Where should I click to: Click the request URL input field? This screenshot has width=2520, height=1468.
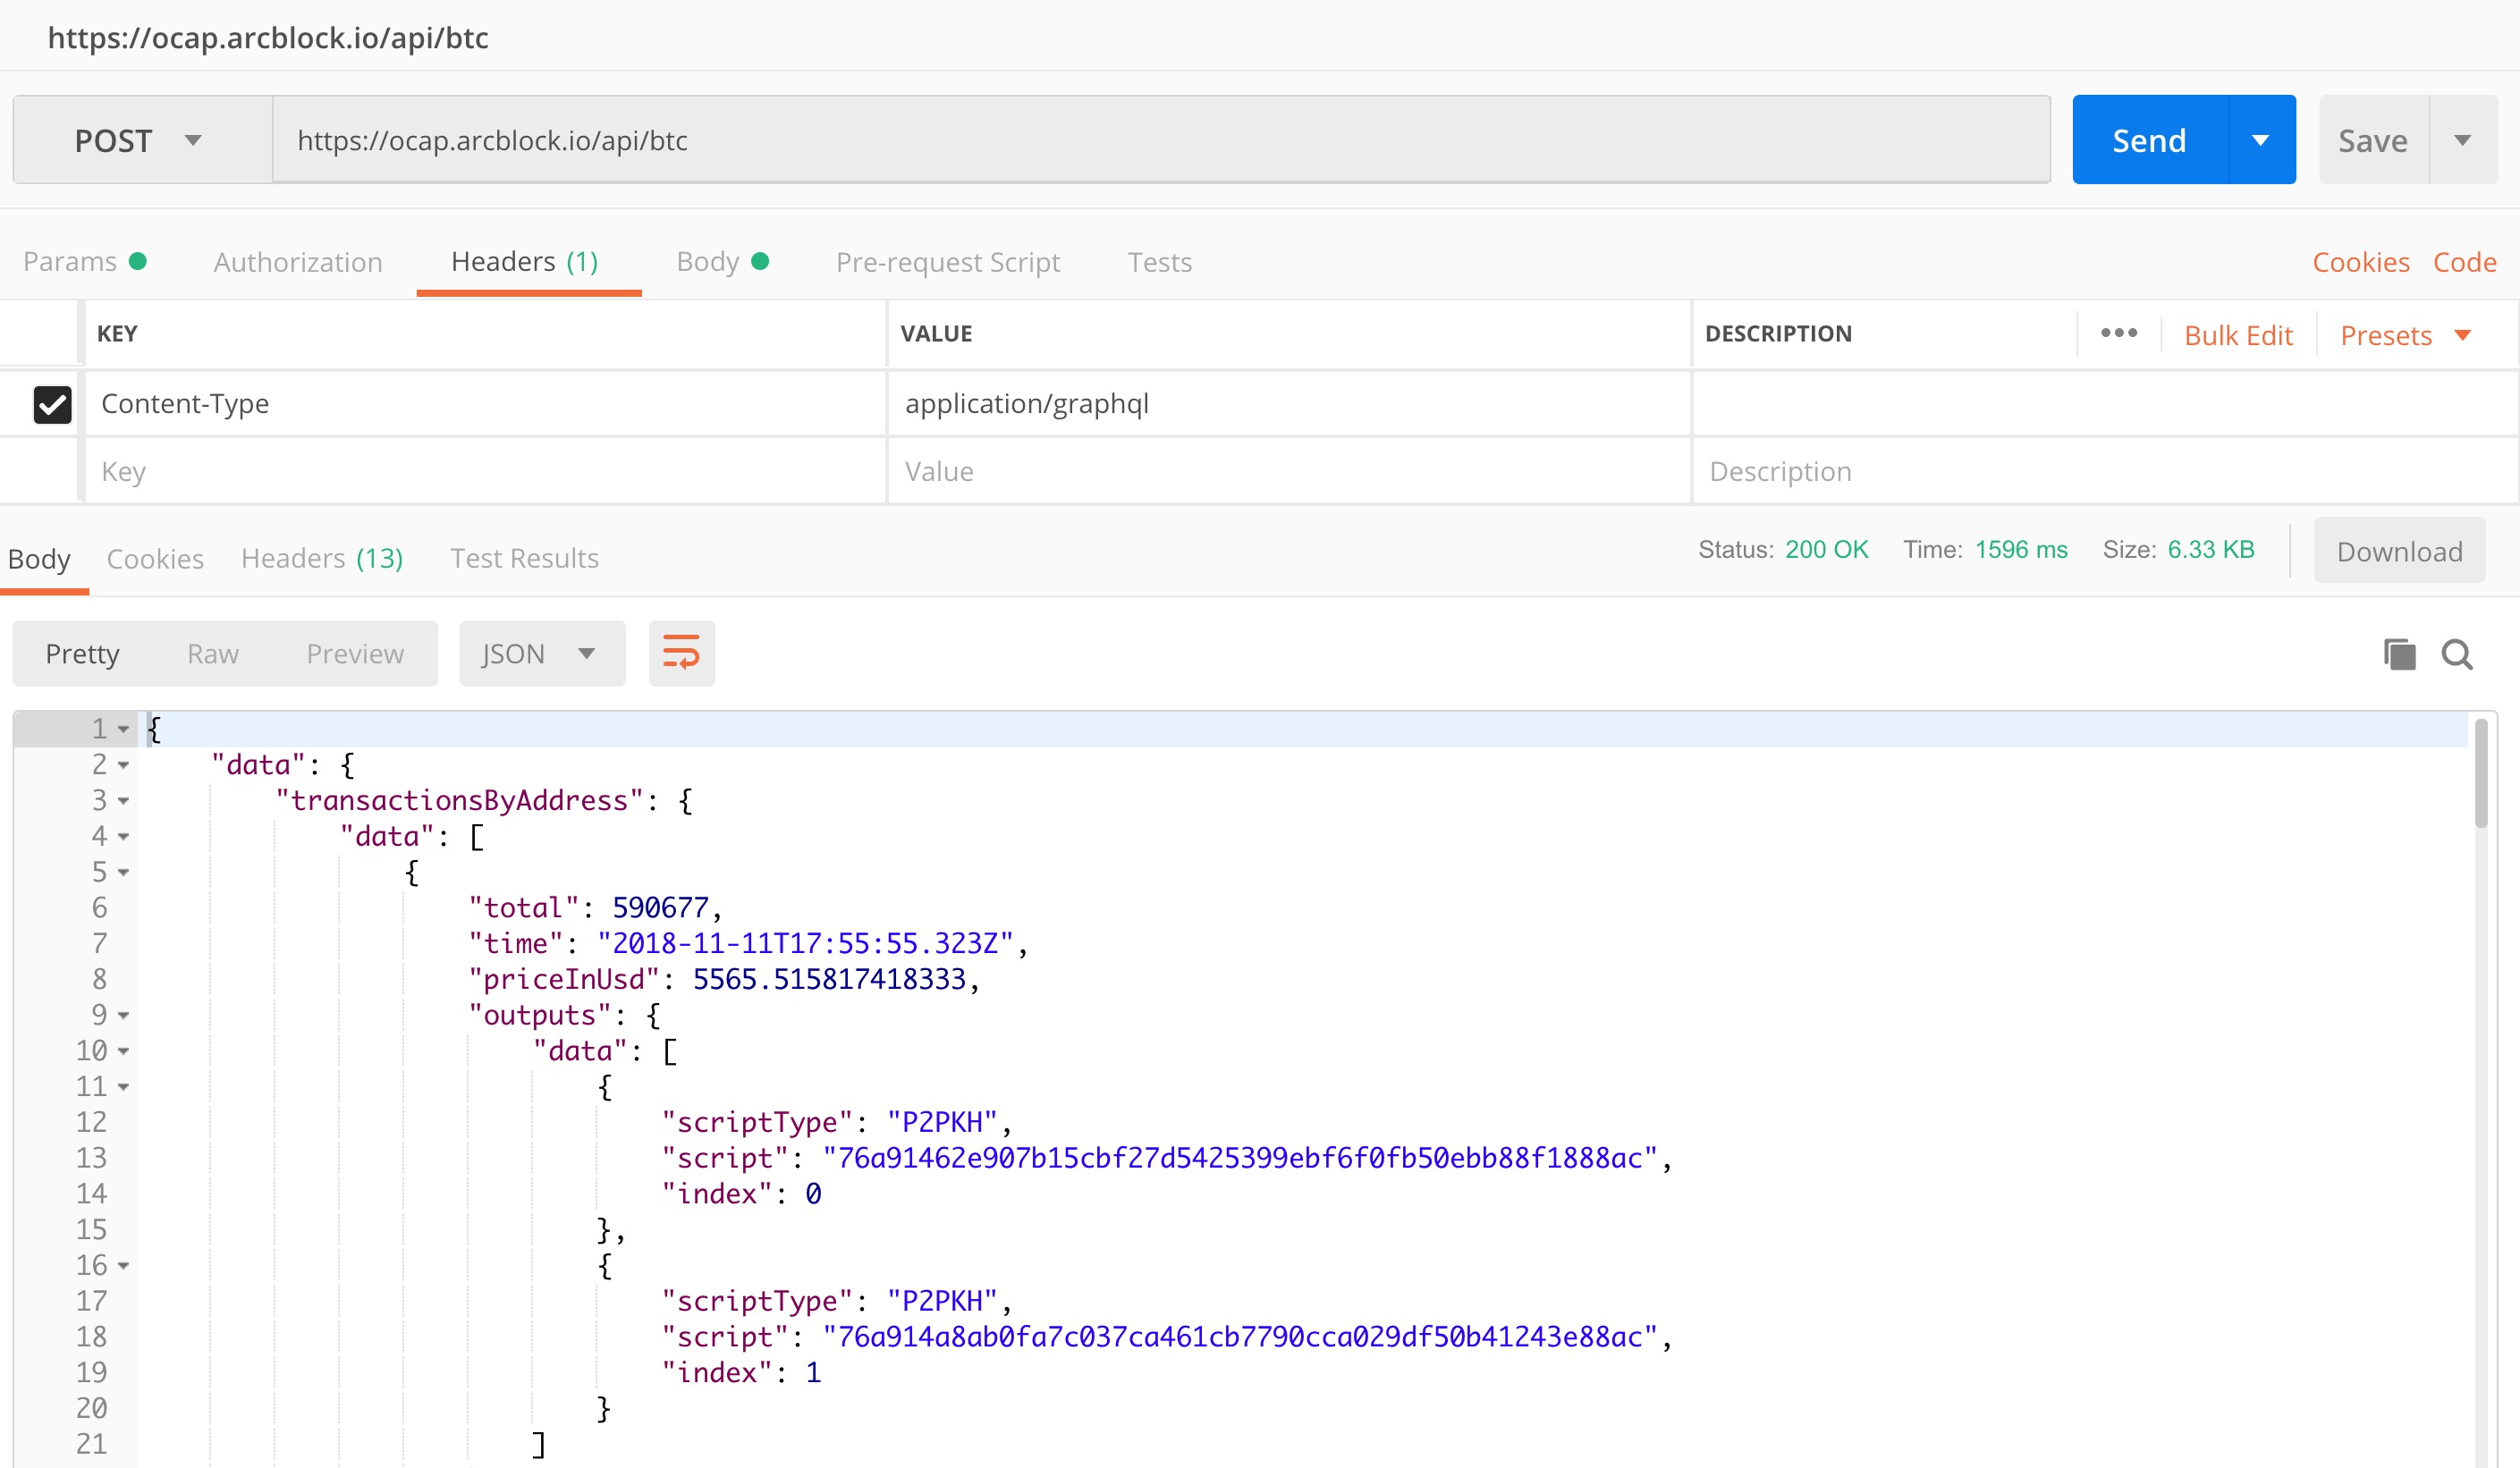tap(1161, 140)
